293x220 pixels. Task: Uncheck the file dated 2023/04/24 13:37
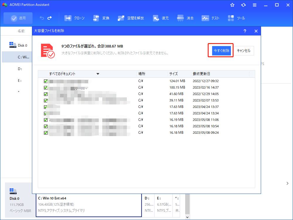coord(46,107)
